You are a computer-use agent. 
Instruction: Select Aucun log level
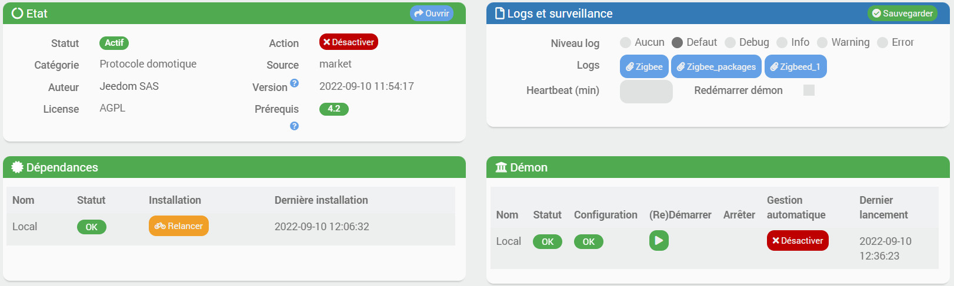pos(626,42)
